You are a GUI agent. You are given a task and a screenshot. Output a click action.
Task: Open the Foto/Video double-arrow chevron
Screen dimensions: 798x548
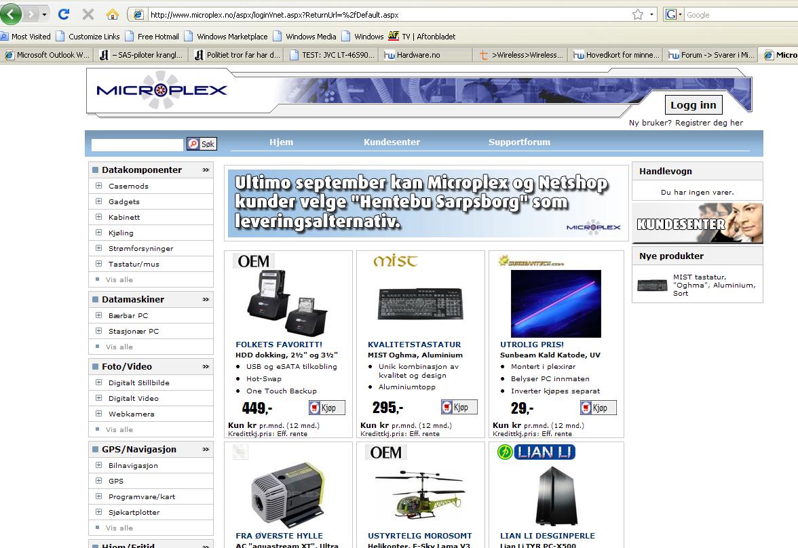point(206,366)
